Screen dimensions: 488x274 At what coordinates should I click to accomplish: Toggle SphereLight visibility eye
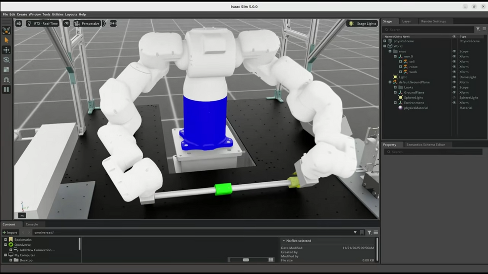click(x=454, y=98)
